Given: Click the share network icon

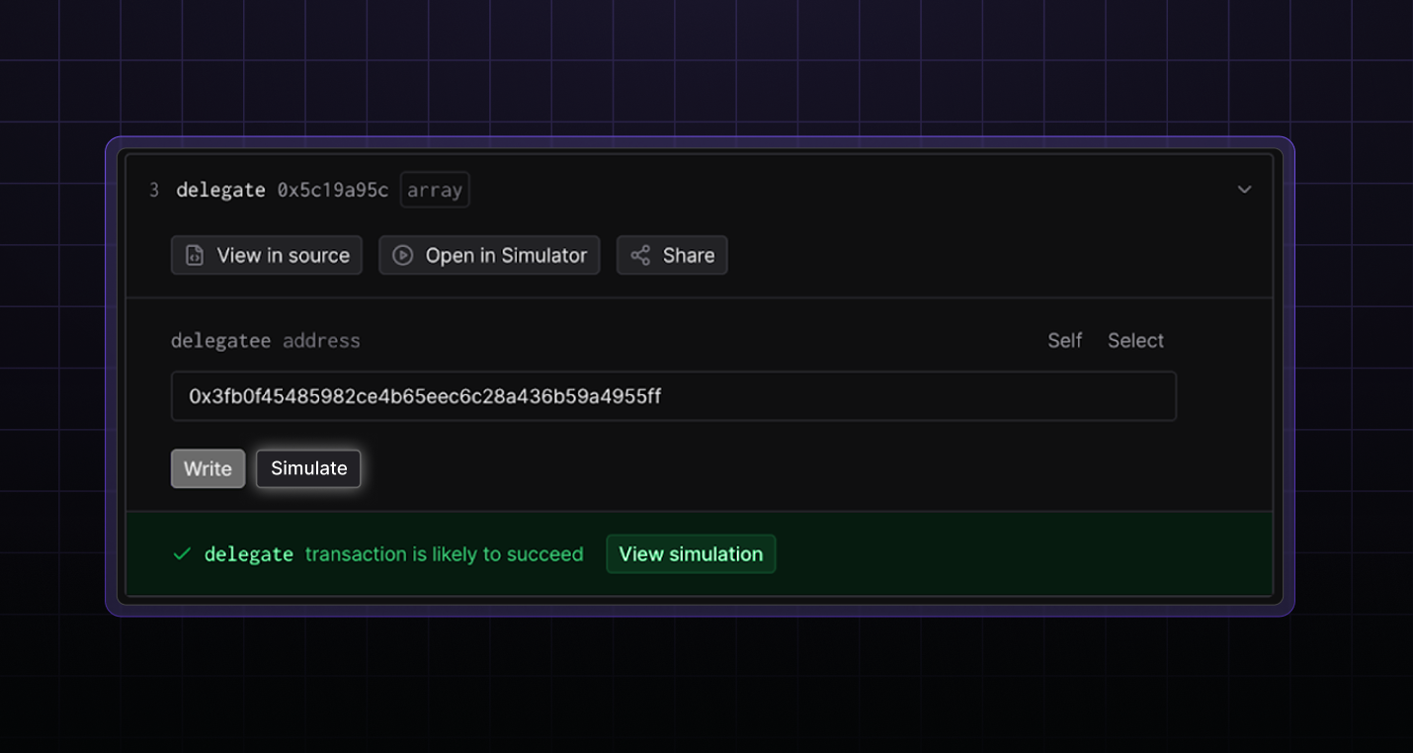Looking at the screenshot, I should [640, 255].
